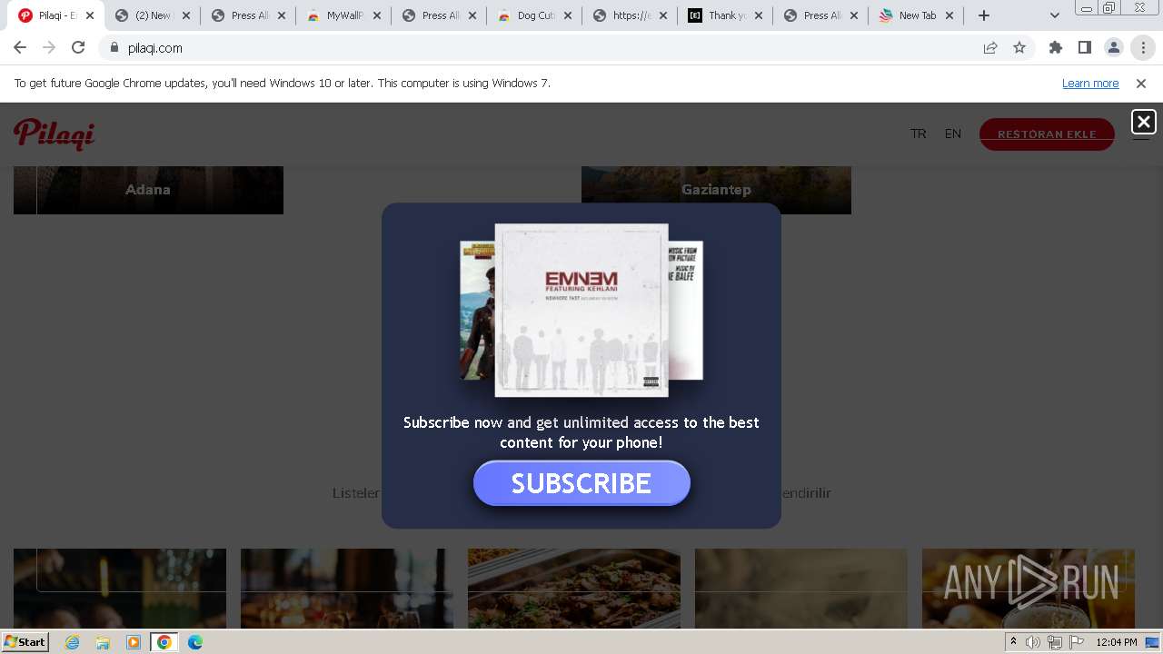Open the volume speaker tray icon
The width and height of the screenshot is (1163, 654).
pos(1033,642)
